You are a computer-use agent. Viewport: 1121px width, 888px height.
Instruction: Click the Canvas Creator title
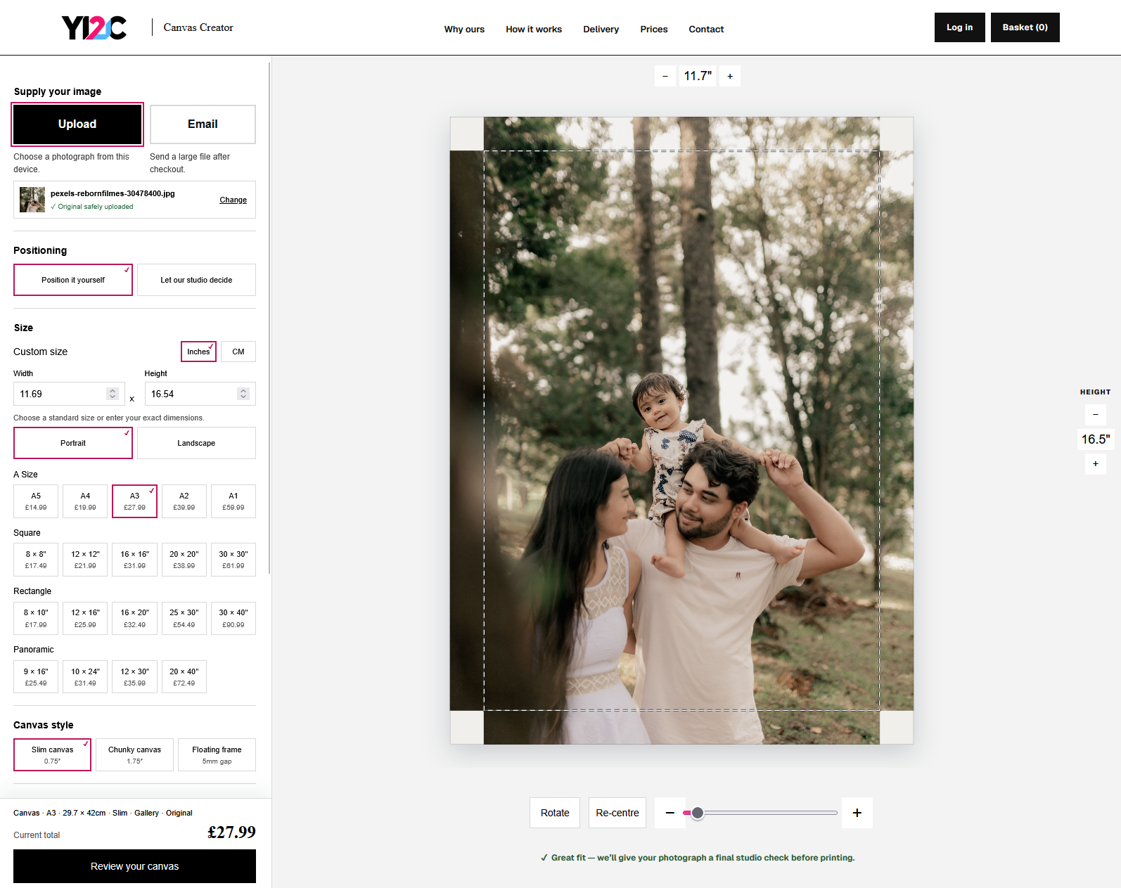click(198, 27)
